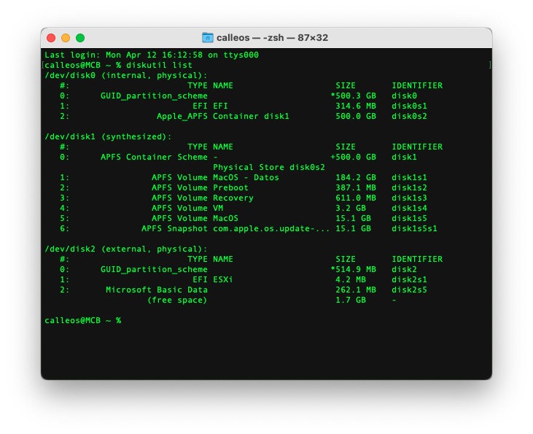
Task: Click the '1.7 GB' free space size
Action: 351,300
